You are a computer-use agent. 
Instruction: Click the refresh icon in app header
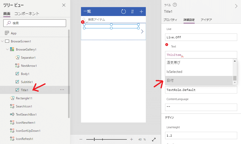tap(124, 11)
